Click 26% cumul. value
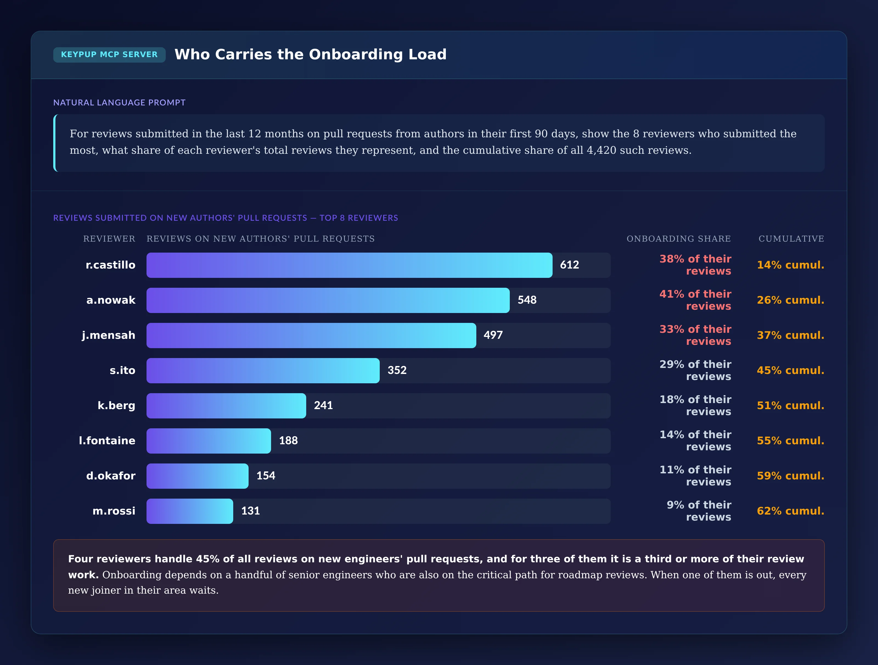Viewport: 878px width, 665px height. click(x=791, y=300)
